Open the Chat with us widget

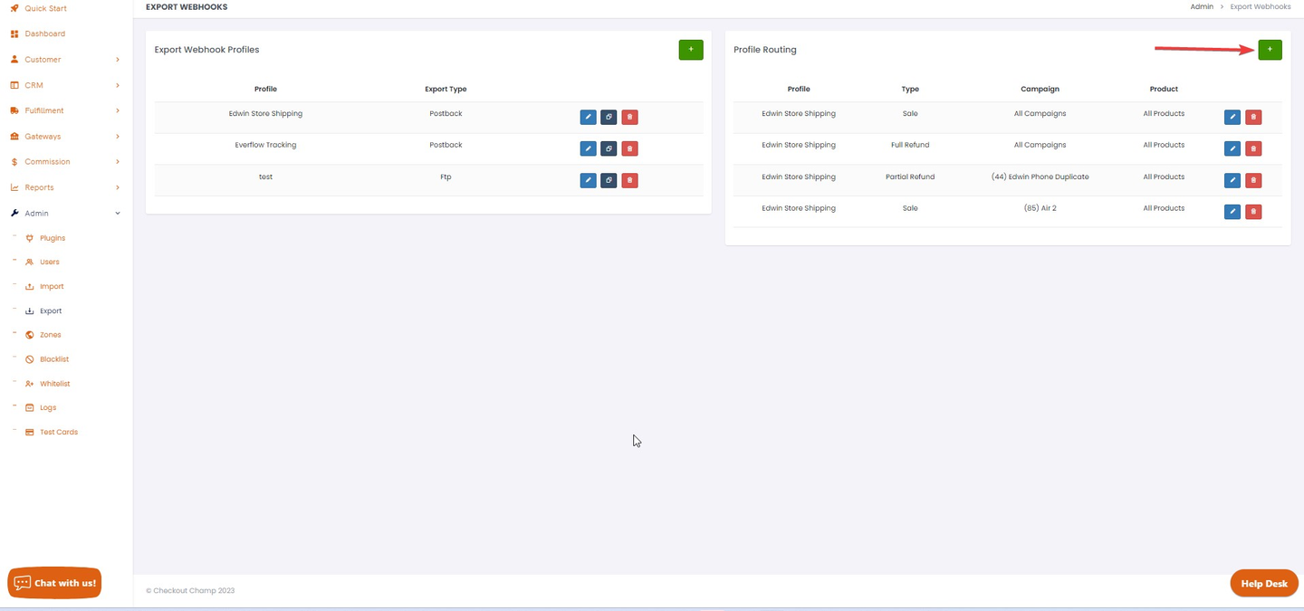(x=54, y=583)
